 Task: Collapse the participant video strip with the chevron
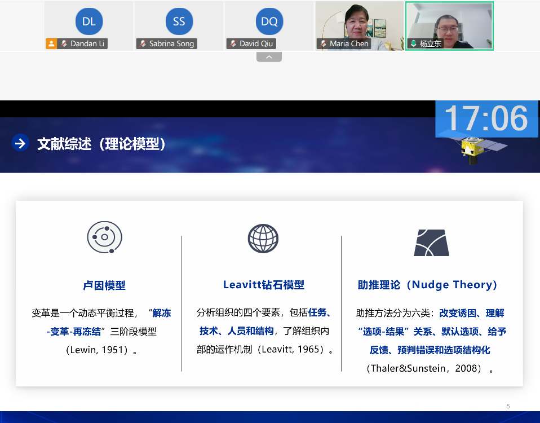[269, 57]
